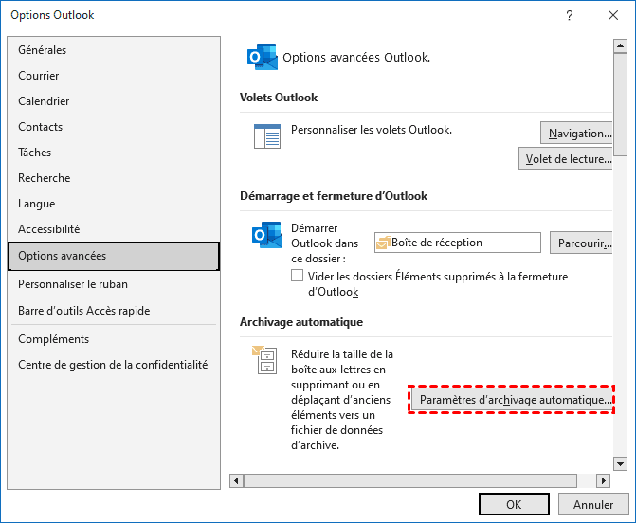Click the horizontal scrollbar right arrow

pyautogui.click(x=603, y=480)
